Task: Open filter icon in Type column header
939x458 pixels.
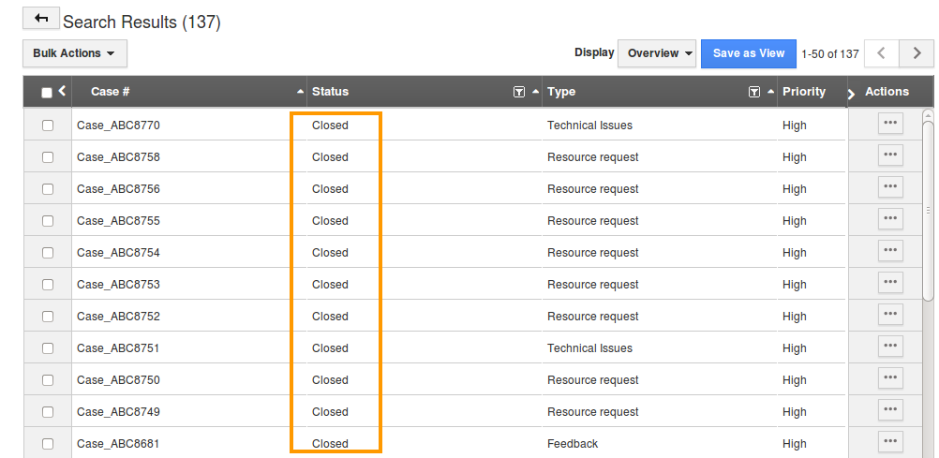Action: click(754, 92)
